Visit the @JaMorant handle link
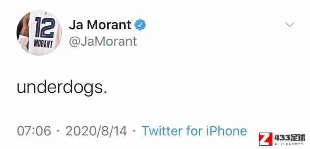The height and width of the screenshot is (149, 310). pyautogui.click(x=103, y=41)
